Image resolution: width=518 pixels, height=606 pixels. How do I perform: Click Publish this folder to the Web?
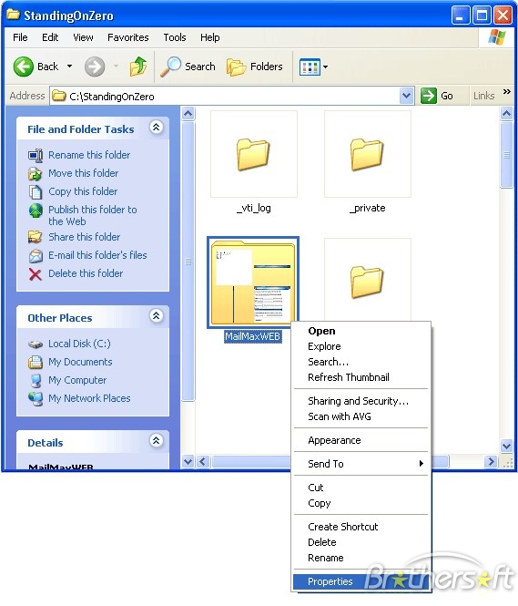(x=93, y=215)
